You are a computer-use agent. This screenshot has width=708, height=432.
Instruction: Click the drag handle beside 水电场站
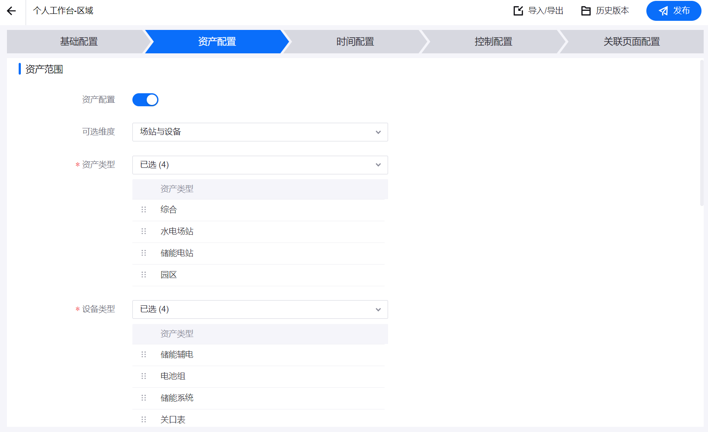(144, 231)
